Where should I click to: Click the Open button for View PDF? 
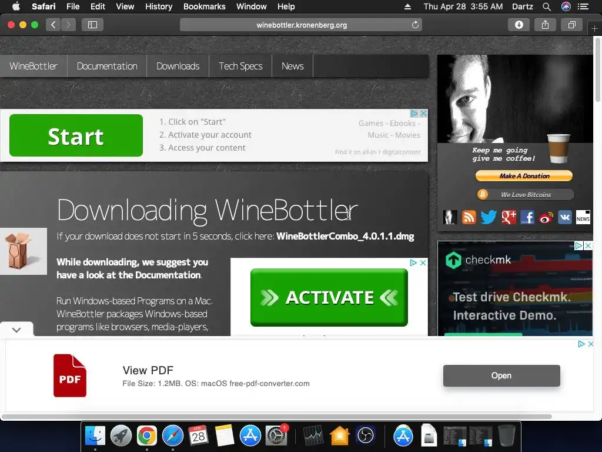click(x=501, y=375)
